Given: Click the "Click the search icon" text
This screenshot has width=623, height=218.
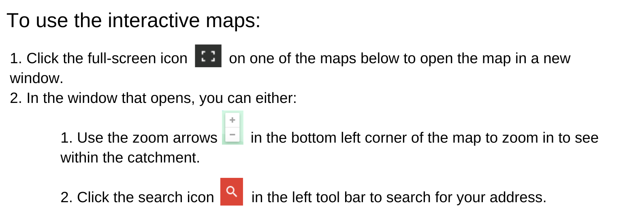Looking at the screenshot, I should [145, 197].
